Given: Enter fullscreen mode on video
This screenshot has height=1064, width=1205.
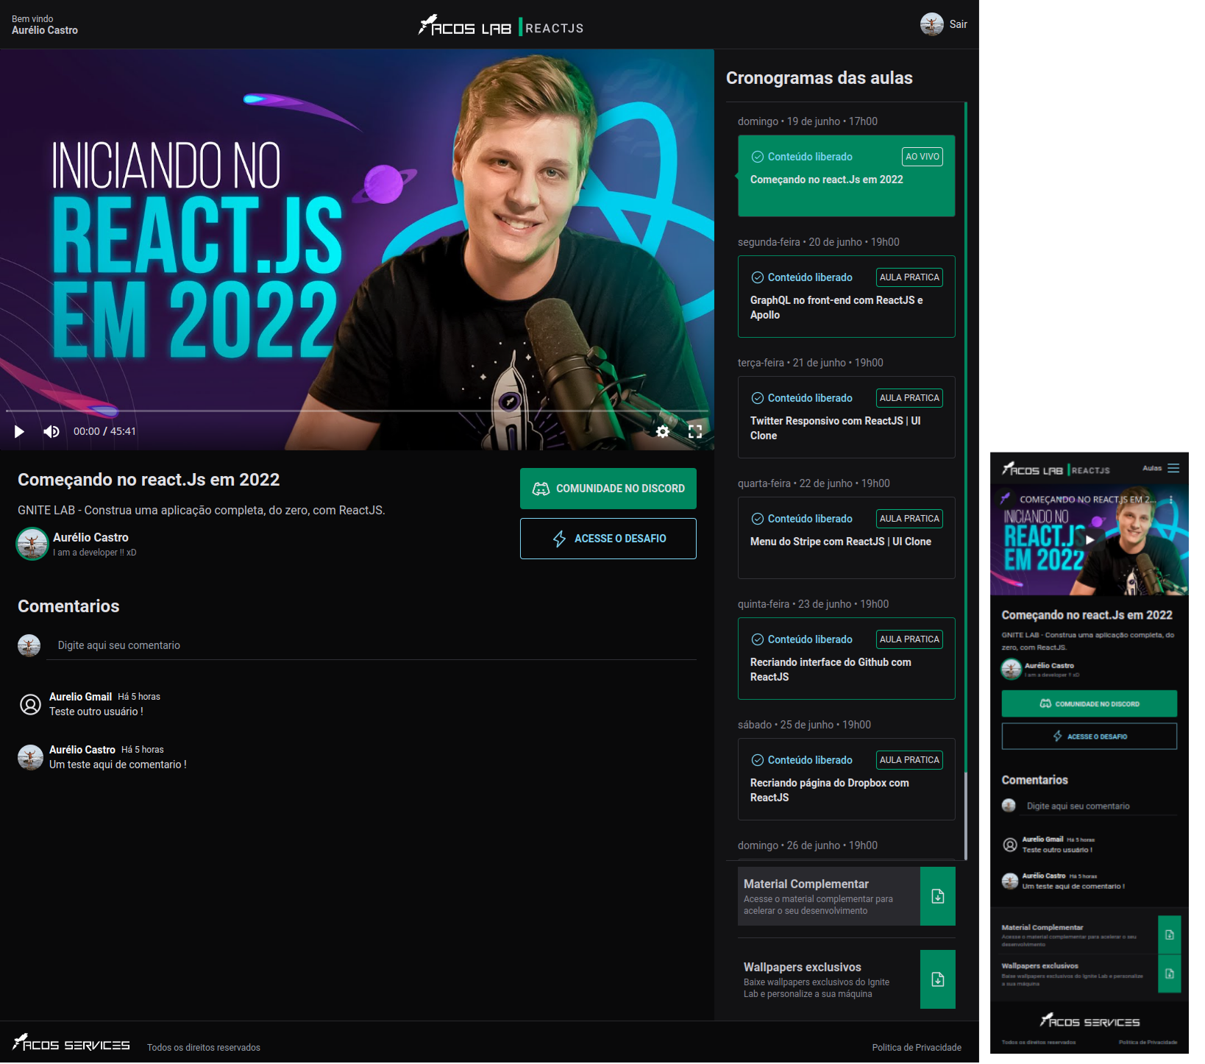Looking at the screenshot, I should (x=695, y=432).
